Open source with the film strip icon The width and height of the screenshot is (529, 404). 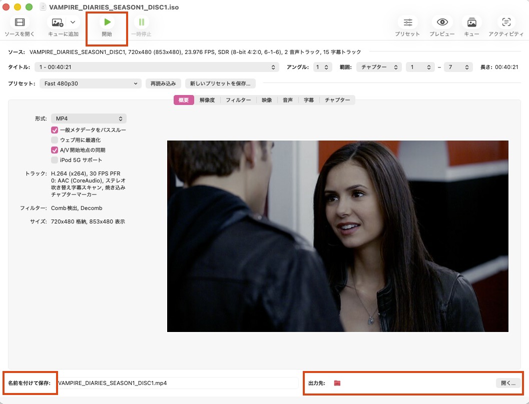click(20, 22)
